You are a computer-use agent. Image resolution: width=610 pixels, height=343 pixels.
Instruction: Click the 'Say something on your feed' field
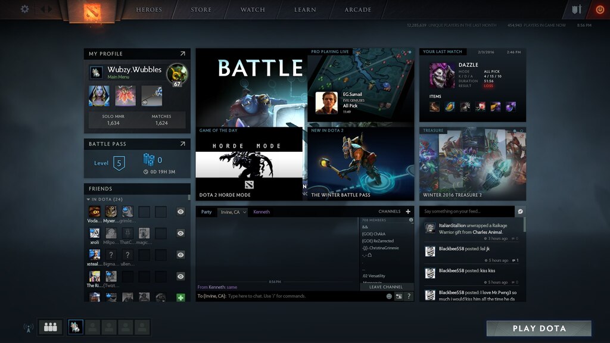pyautogui.click(x=467, y=211)
